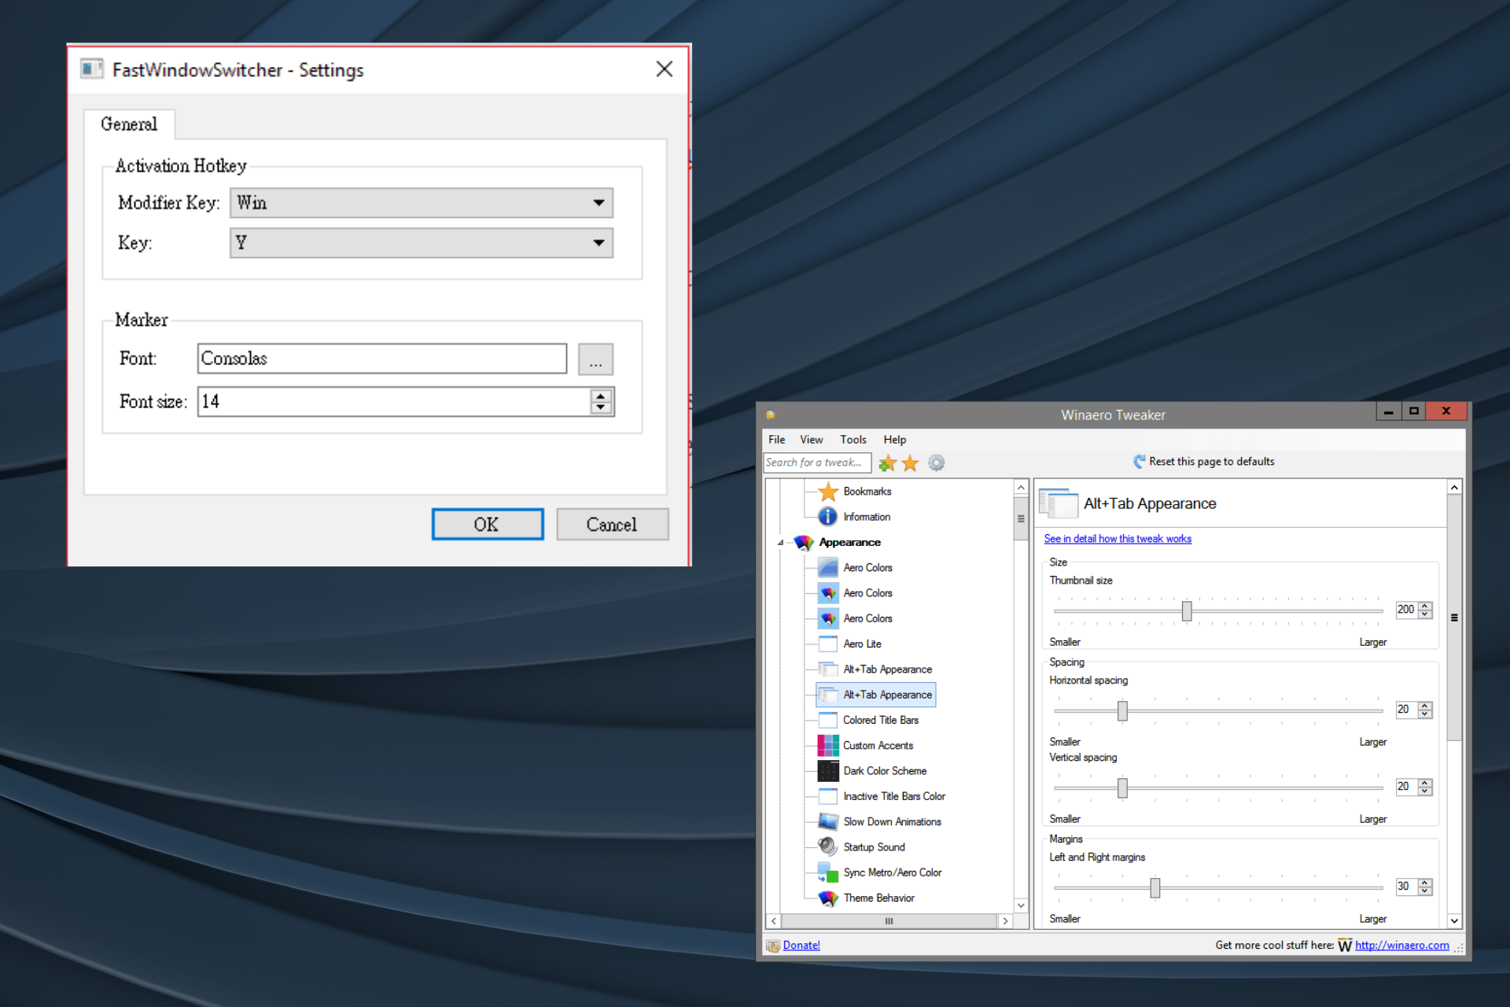This screenshot has width=1510, height=1007.
Task: Open the Modifier Key dropdown showing Win
Action: [422, 203]
